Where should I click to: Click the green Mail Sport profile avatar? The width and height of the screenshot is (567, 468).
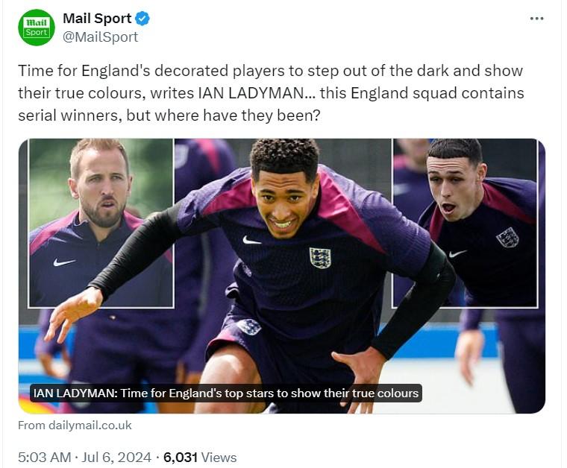[37, 28]
